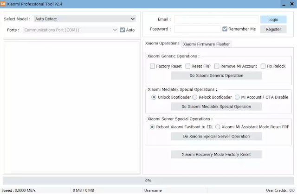Click the Xiaomi Server Special Operations label

180,119
